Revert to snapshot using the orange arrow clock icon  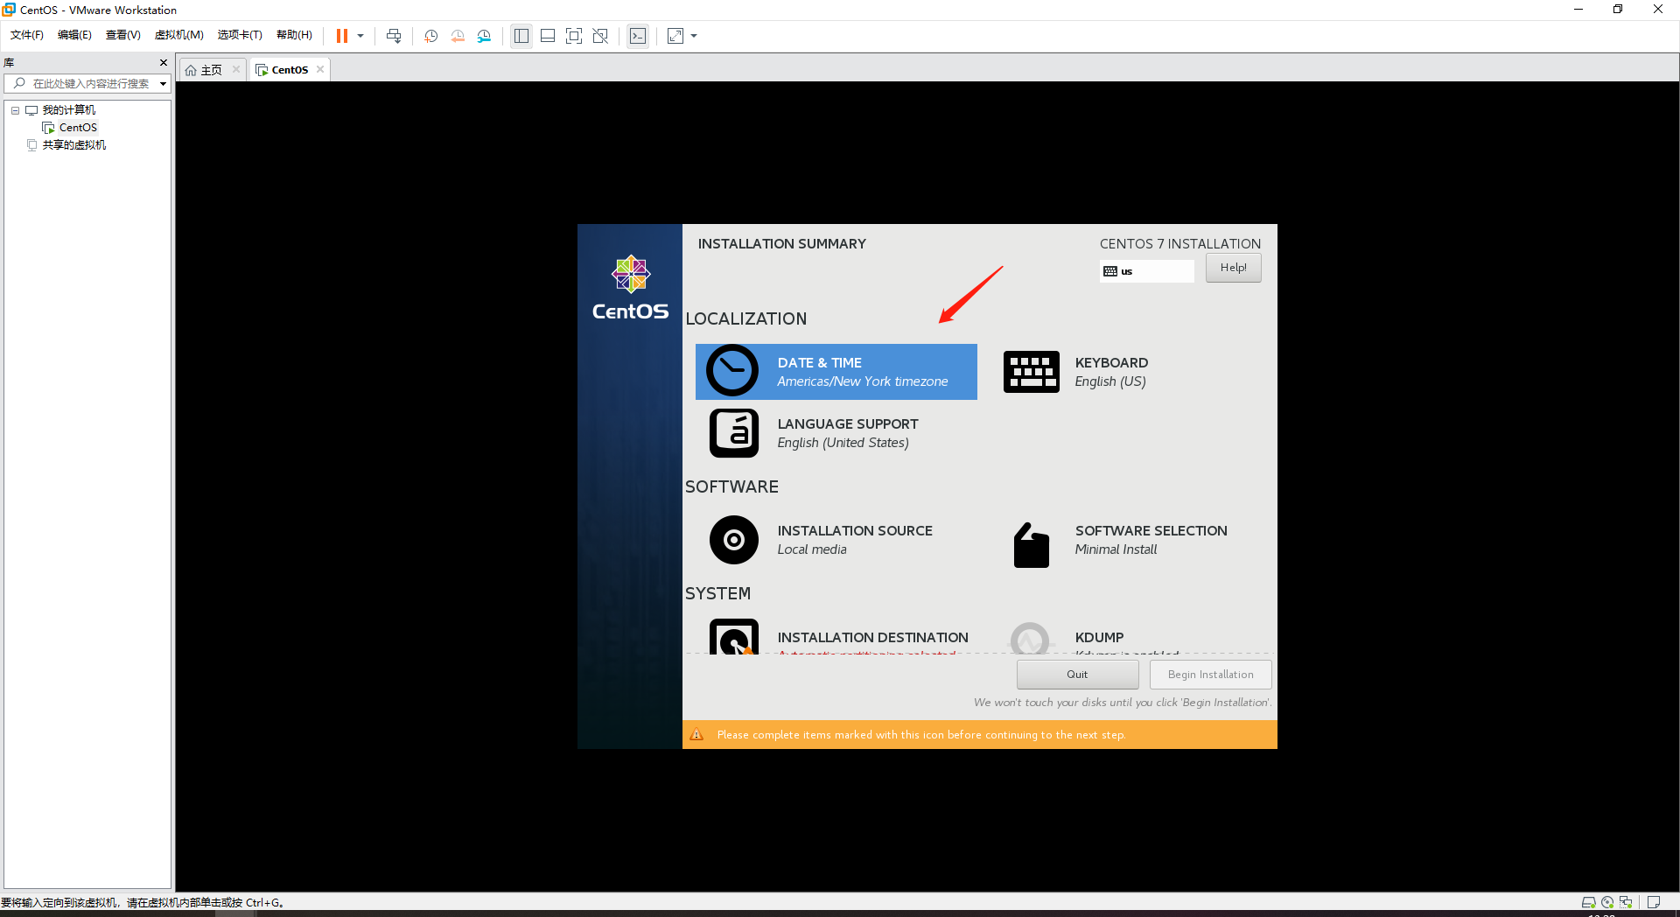(x=458, y=36)
